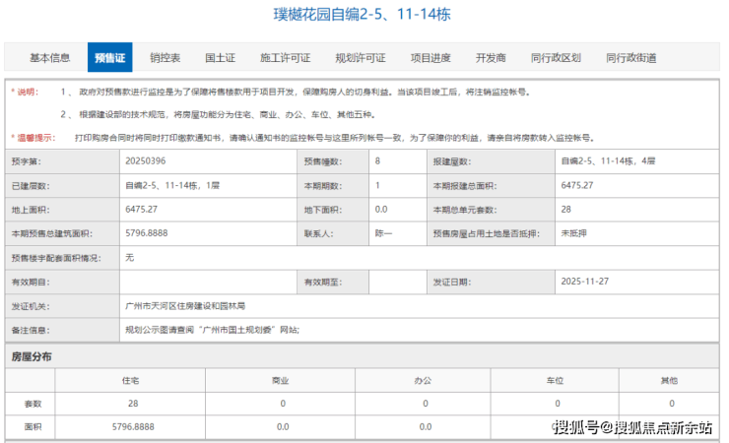Click the contact name 陈一
This screenshot has width=729, height=443.
click(x=383, y=233)
